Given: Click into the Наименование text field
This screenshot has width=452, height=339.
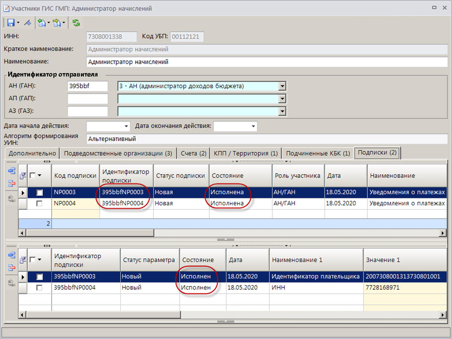Looking at the screenshot, I should 267,62.
